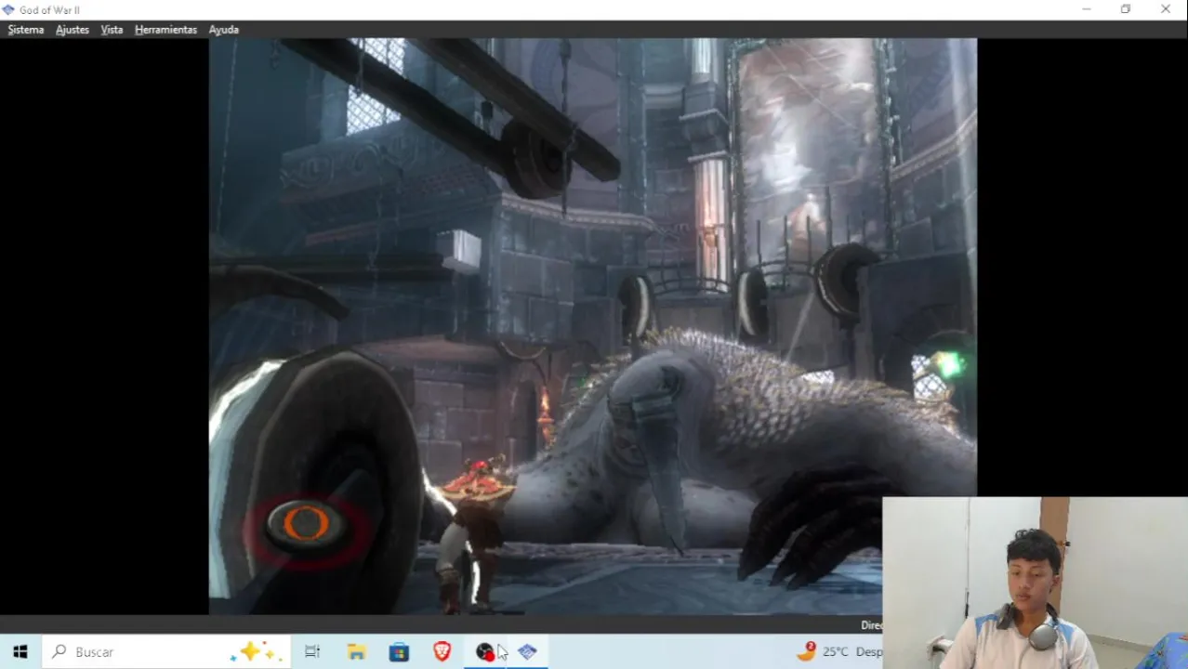Screen dimensions: 1188x669
Task: Open the Herramientas menu
Action: click(x=165, y=30)
